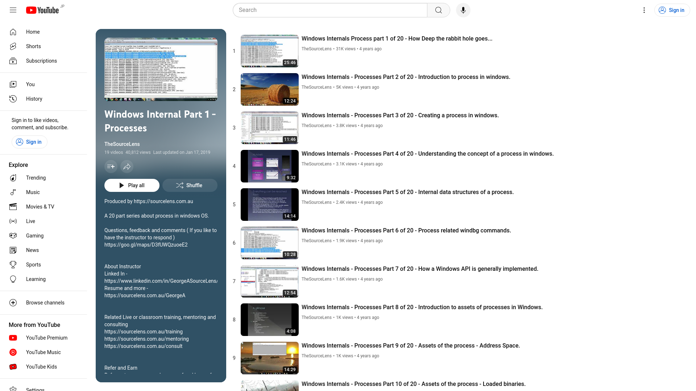
Task: Click Browse channels
Action: pyautogui.click(x=43, y=303)
